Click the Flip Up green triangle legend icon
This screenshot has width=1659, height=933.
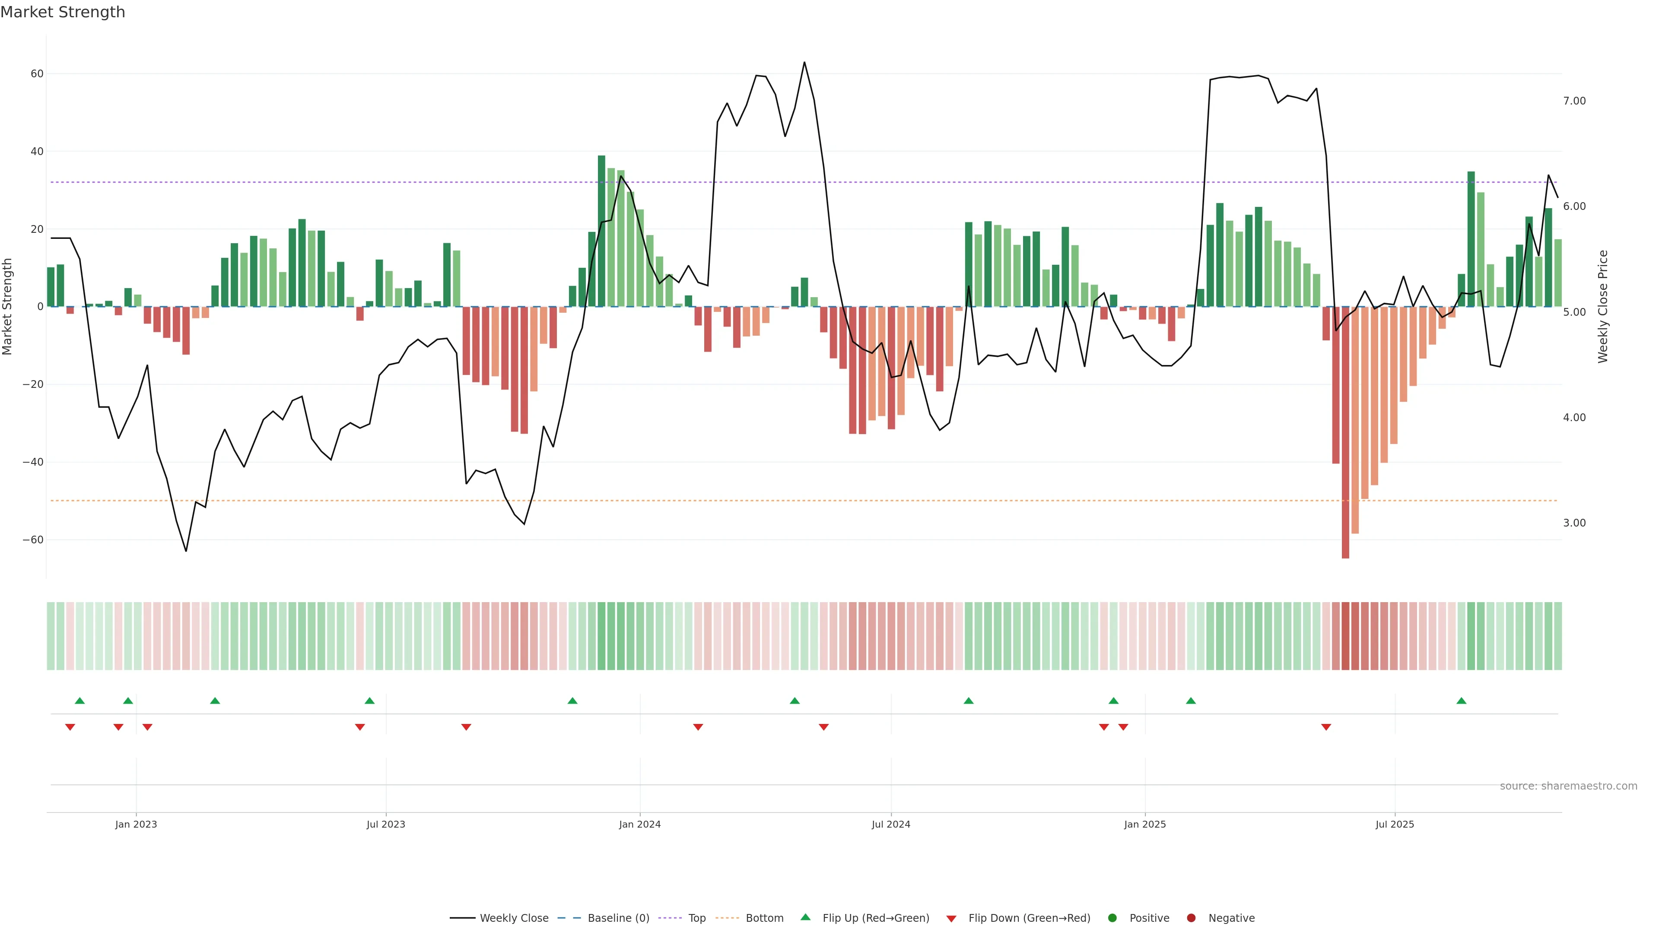click(805, 917)
